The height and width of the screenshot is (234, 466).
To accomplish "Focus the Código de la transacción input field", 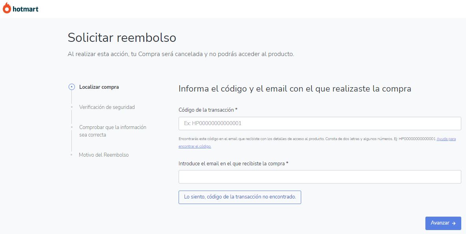I will click(320, 124).
